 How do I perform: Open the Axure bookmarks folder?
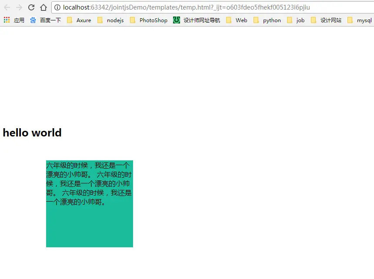79,20
